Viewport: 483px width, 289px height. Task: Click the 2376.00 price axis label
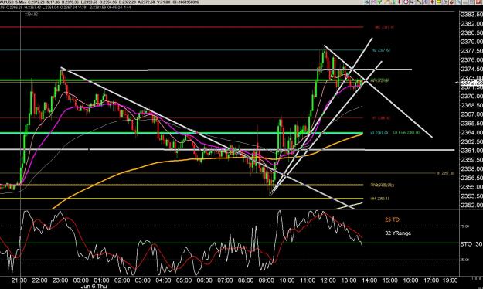tap(471, 59)
